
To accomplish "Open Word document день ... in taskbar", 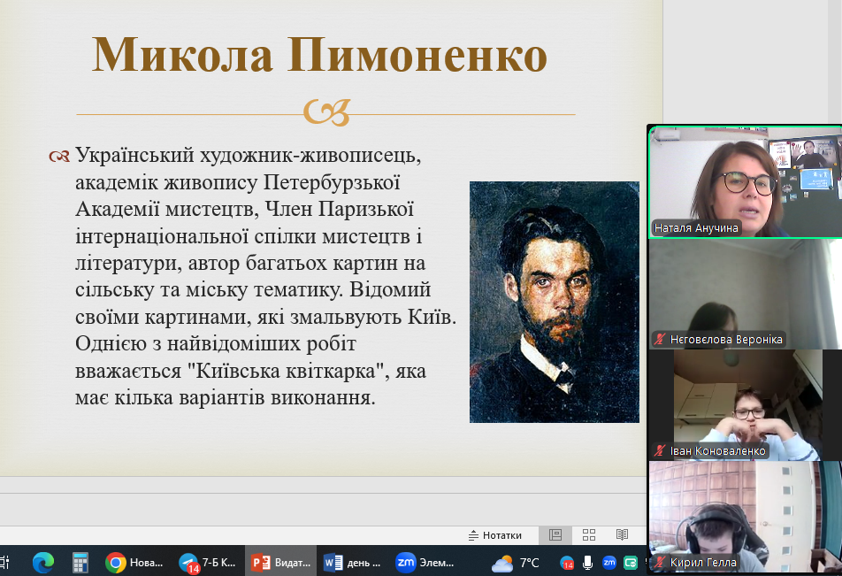I will coord(352,563).
